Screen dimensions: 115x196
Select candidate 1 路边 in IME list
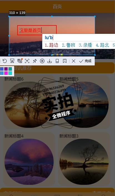click(52, 45)
